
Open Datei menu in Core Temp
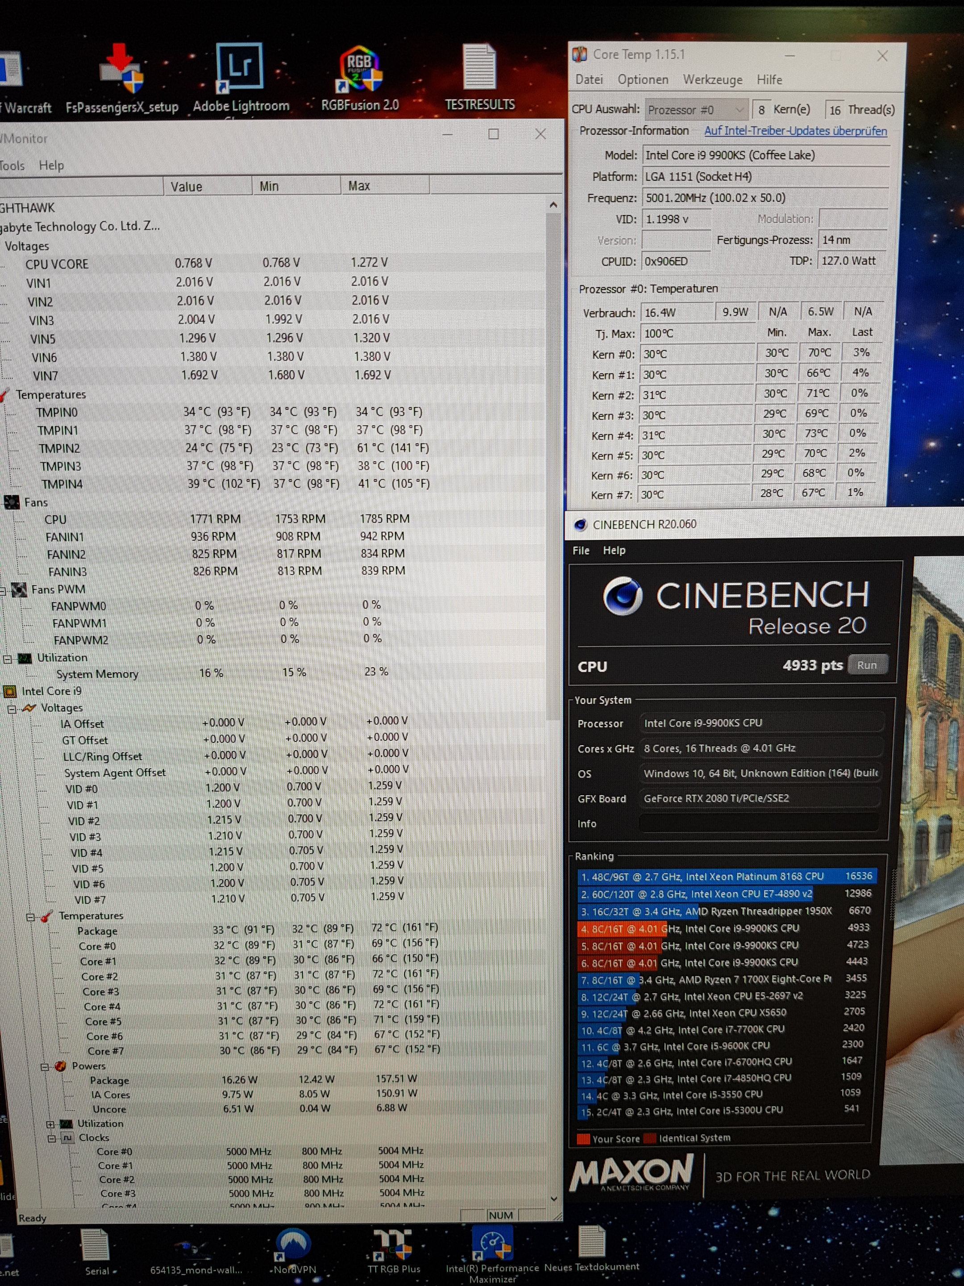tap(589, 79)
